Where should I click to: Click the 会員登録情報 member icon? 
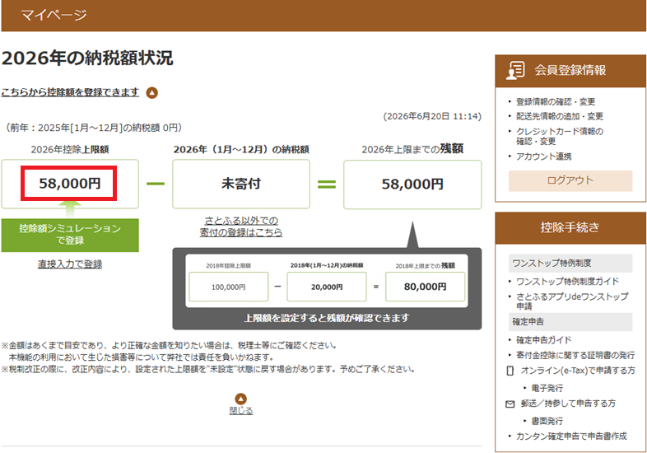(516, 70)
